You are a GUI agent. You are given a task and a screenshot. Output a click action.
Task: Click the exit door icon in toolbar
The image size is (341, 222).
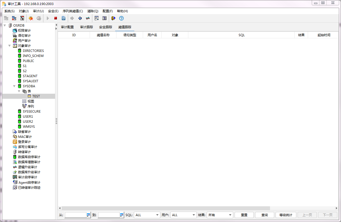(113, 18)
